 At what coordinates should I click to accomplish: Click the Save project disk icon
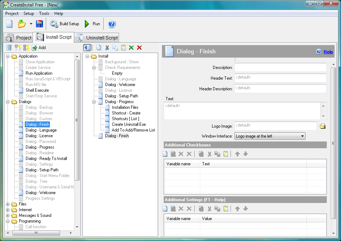point(39,23)
